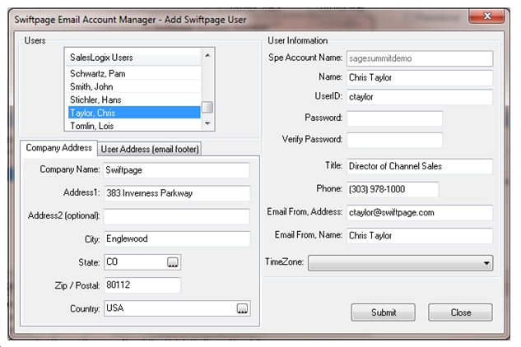This screenshot has height=347, width=521.
Task: Focus the Address2 (optional) field
Action: coord(177,216)
